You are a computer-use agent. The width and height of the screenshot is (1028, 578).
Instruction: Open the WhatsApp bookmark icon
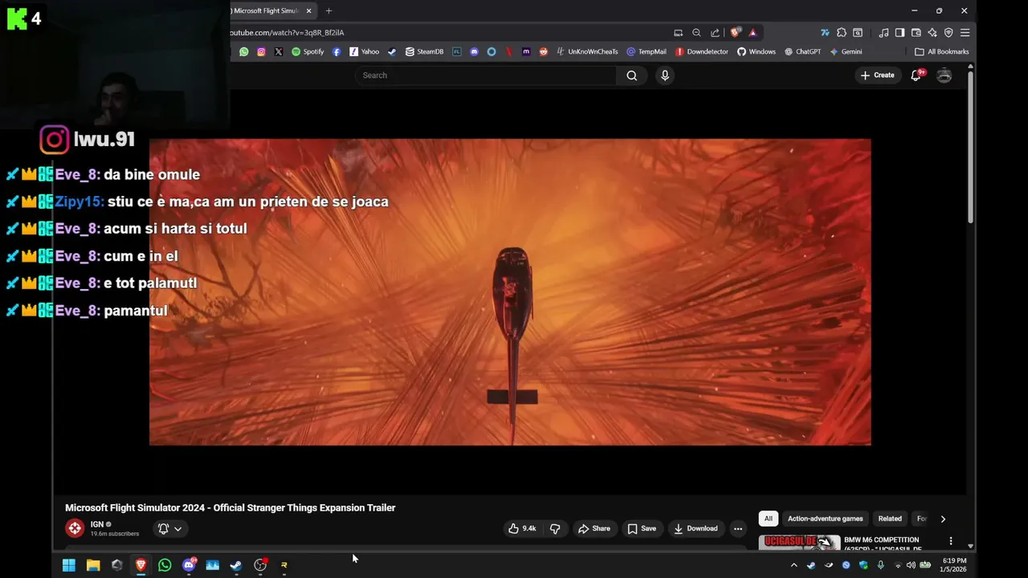(244, 51)
